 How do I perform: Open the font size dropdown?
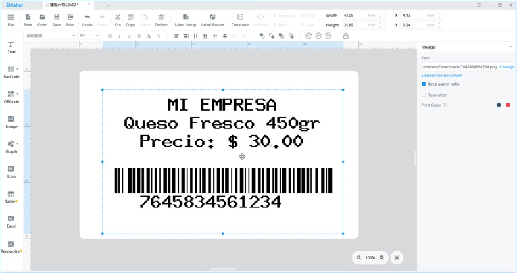pos(89,36)
